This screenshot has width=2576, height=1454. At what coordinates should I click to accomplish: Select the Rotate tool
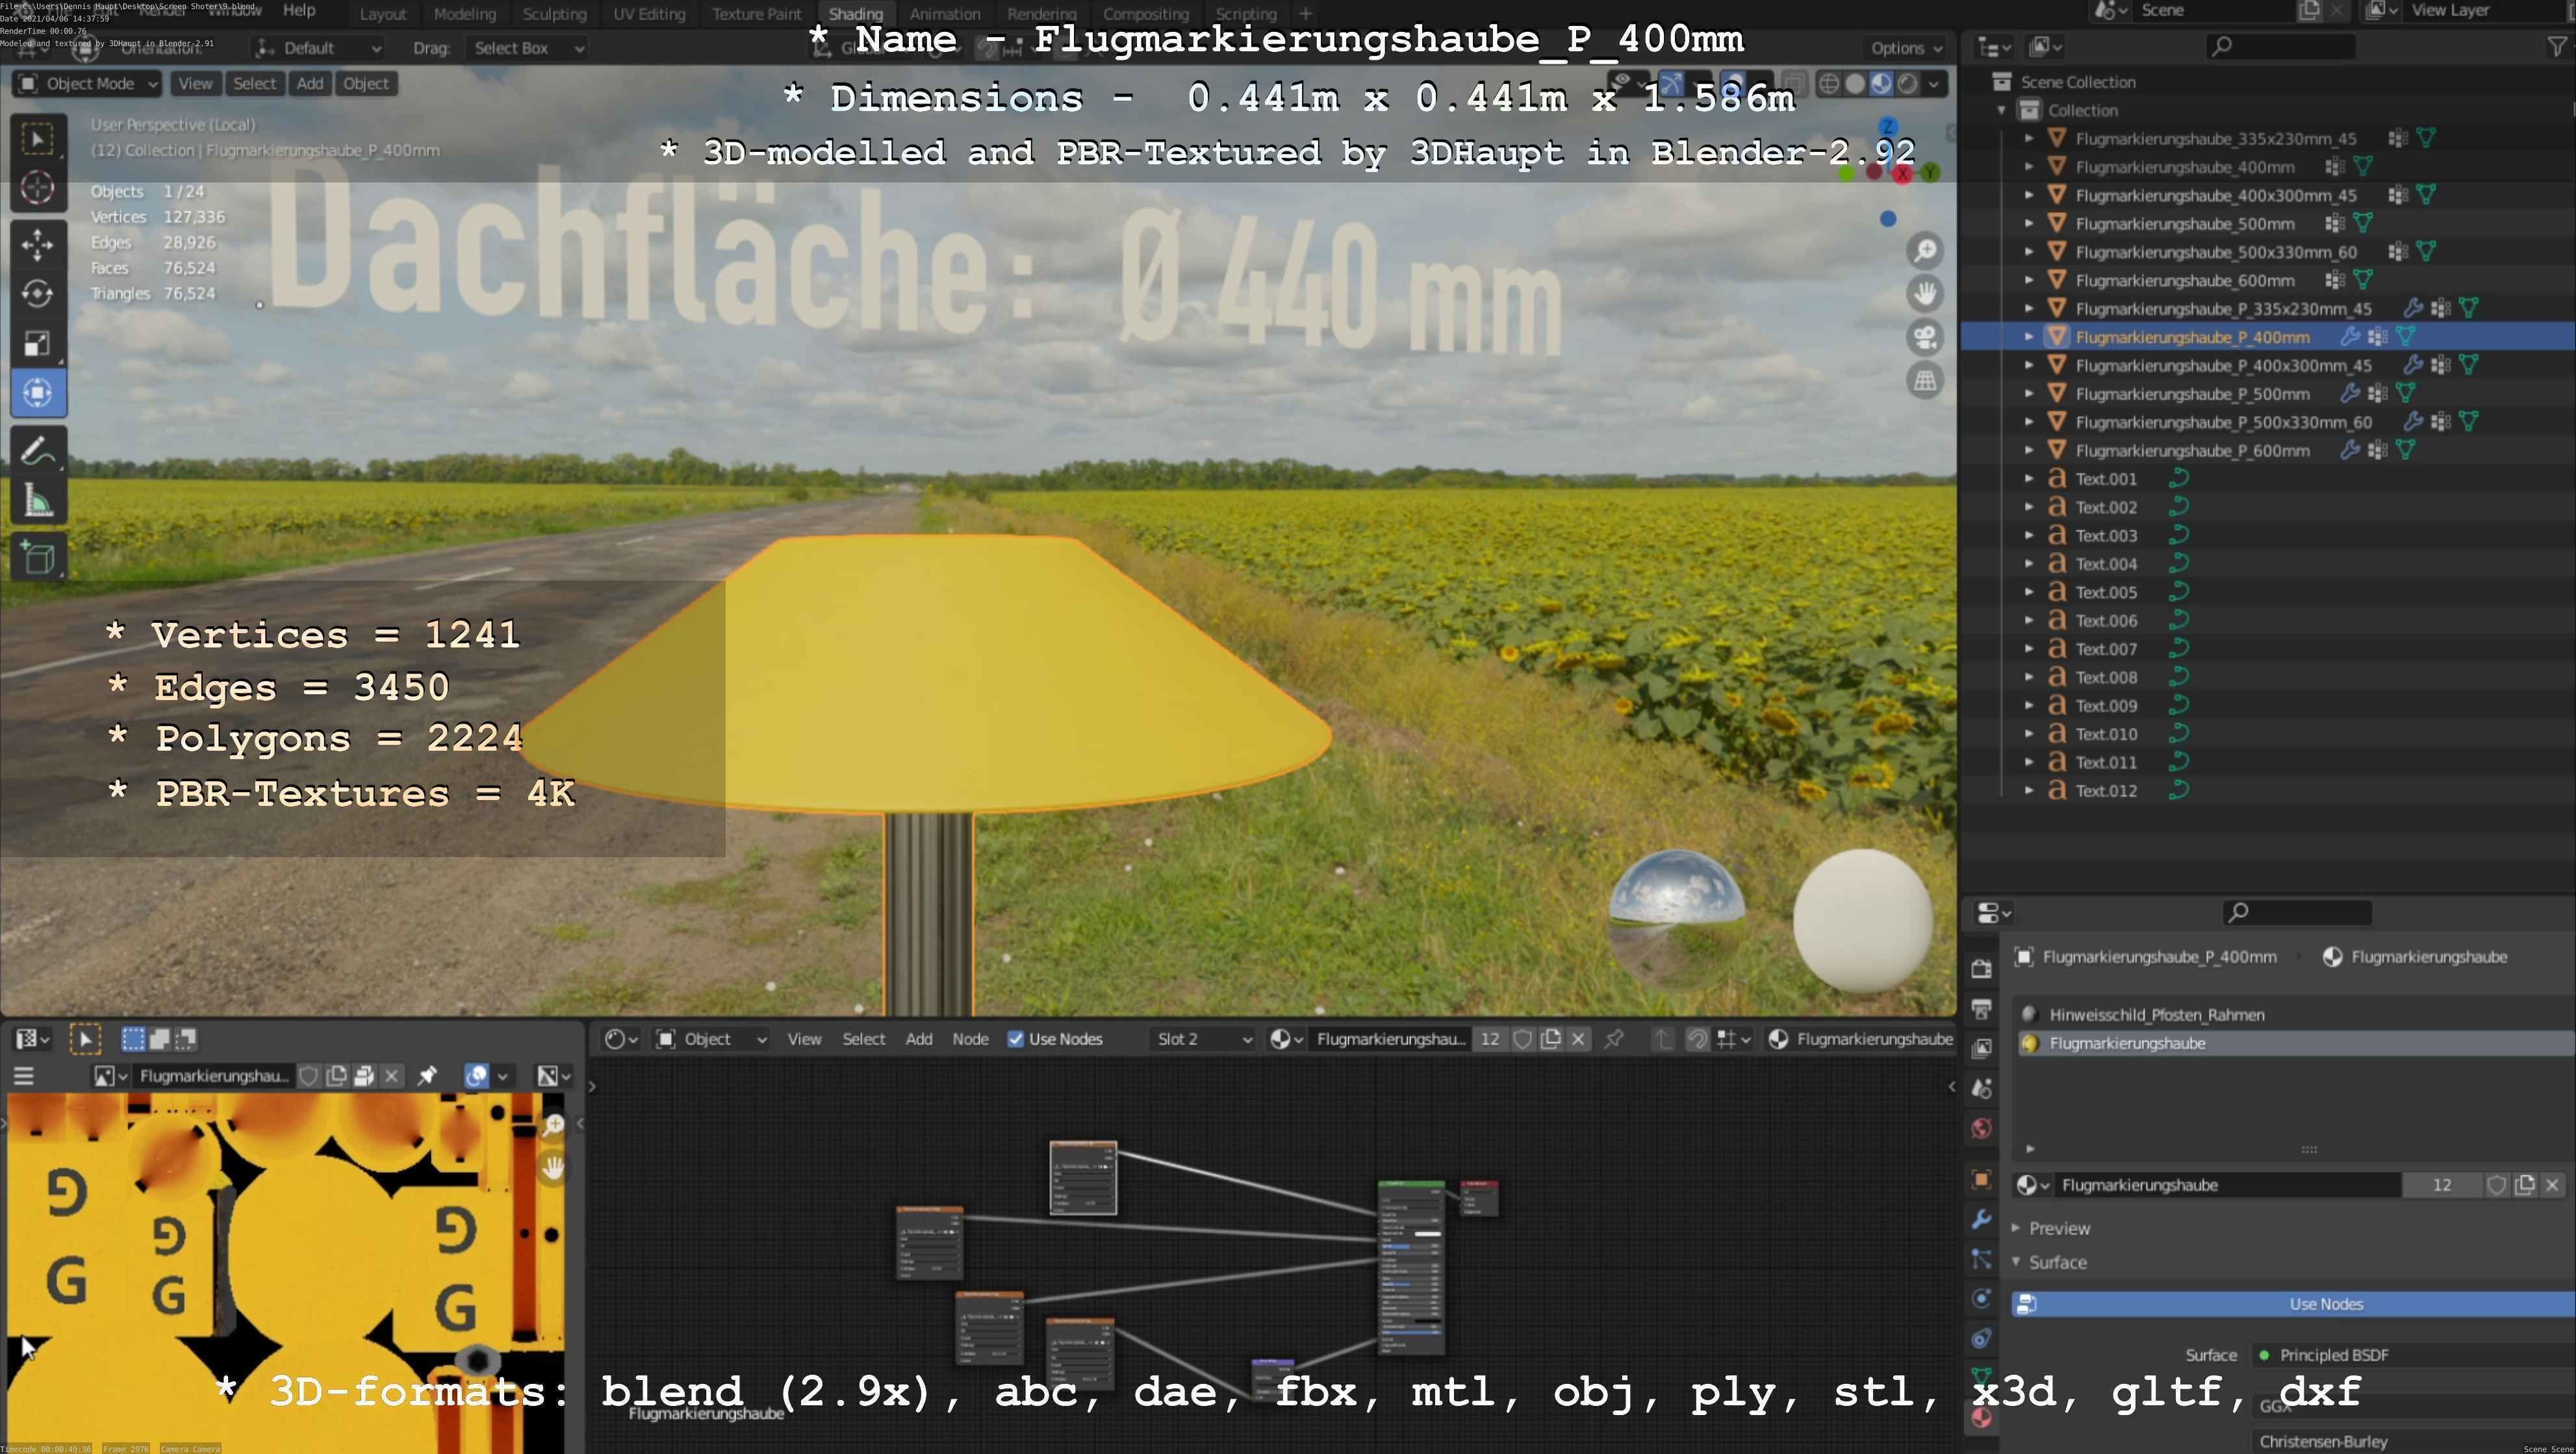click(38, 294)
